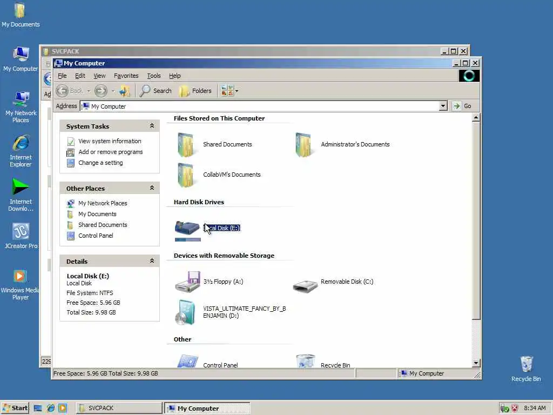Select Administrator's Documents folder icon
This screenshot has width=553, height=415.
[x=304, y=144]
